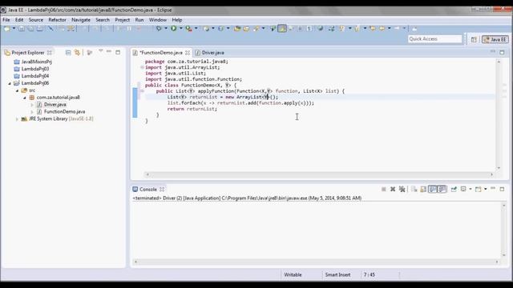Viewport: 513px width, 288px height.
Task: Select JavaBMixinsPrj in Project Explorer
Action: [x=37, y=62]
